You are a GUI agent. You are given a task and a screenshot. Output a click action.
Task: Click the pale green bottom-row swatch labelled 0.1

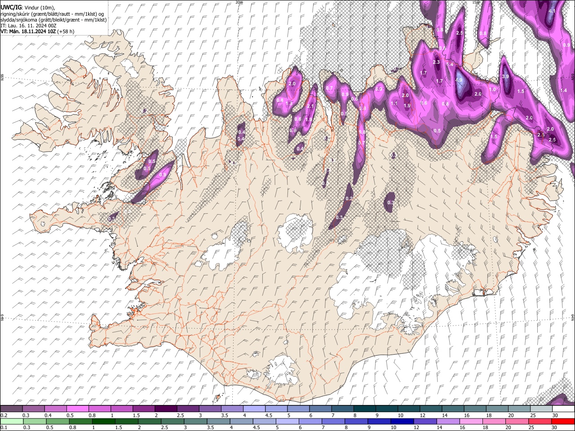click(12, 421)
